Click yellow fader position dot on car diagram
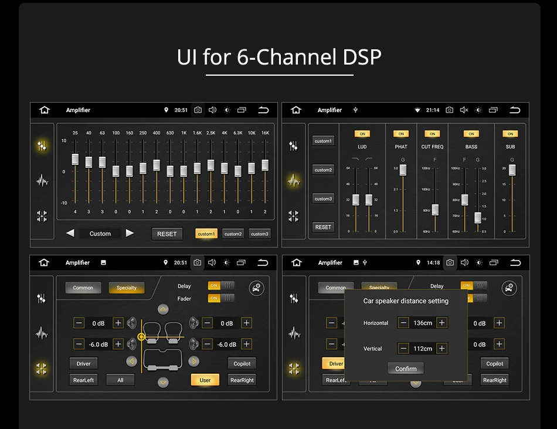The width and height of the screenshot is (557, 429). (141, 337)
